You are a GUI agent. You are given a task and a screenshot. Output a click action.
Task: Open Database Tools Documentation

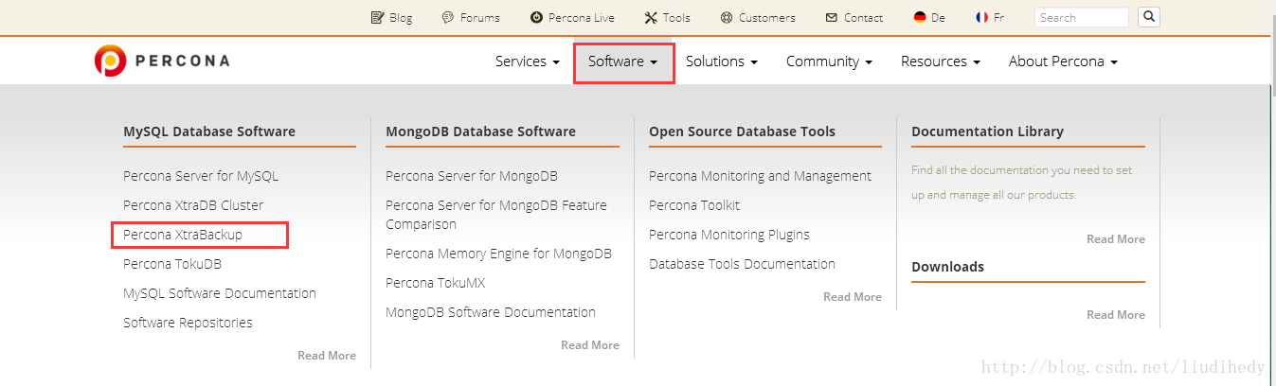click(x=742, y=264)
